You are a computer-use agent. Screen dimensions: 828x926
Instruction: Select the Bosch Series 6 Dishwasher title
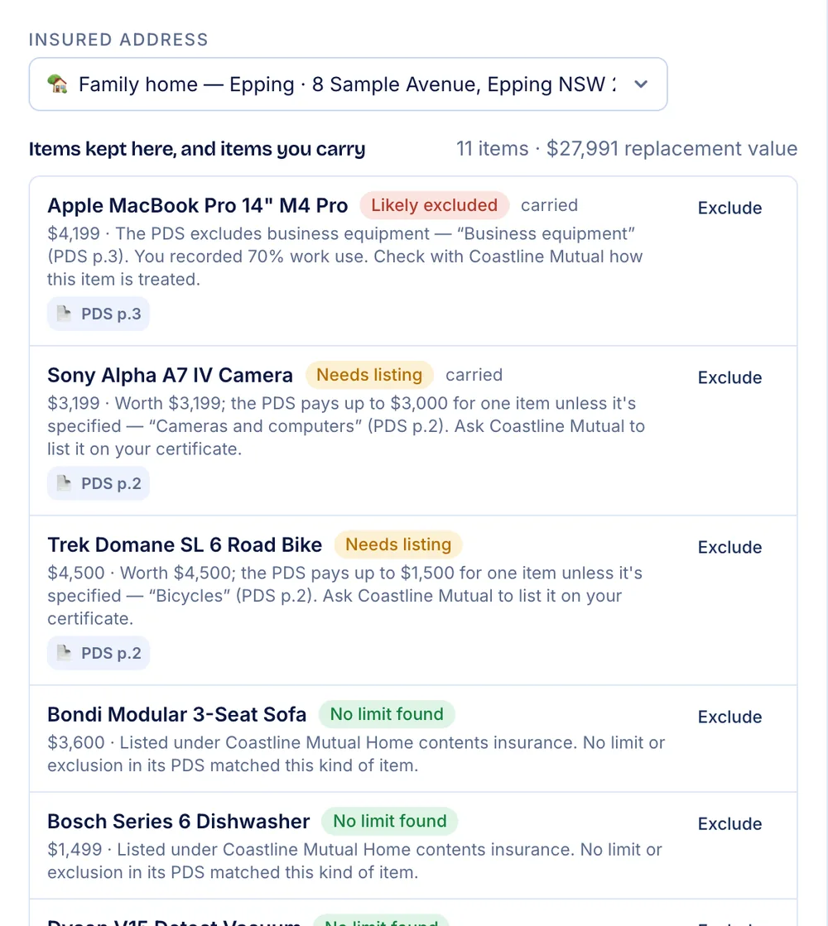pos(179,821)
